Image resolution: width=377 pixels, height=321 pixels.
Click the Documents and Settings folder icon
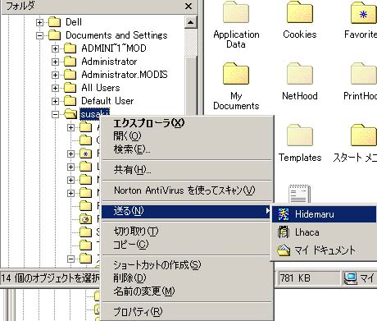pyautogui.click(x=54, y=35)
